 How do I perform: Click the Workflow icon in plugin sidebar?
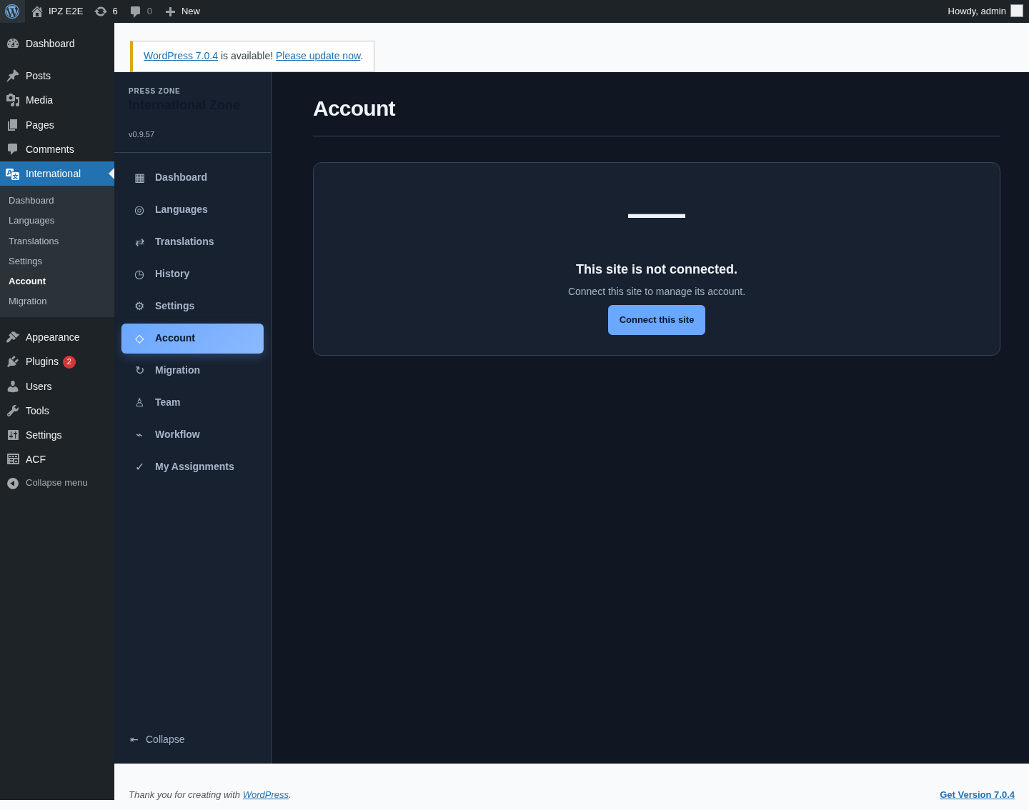tap(139, 435)
